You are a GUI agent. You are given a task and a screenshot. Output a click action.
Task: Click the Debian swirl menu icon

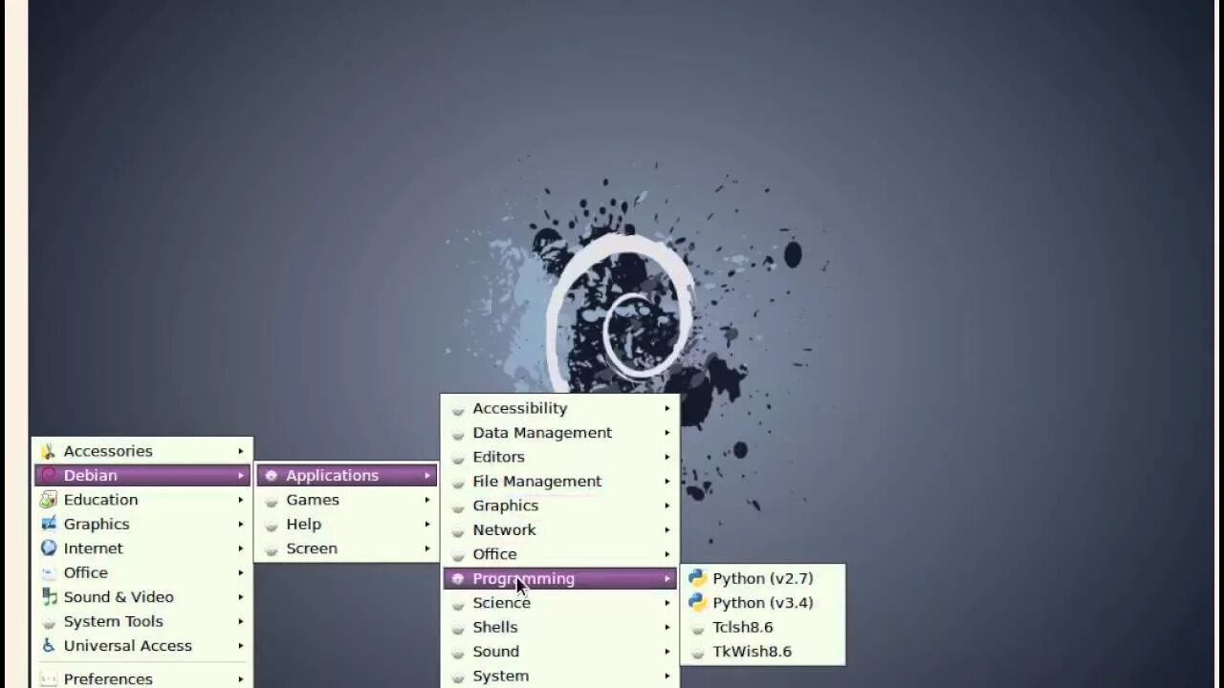tap(48, 475)
